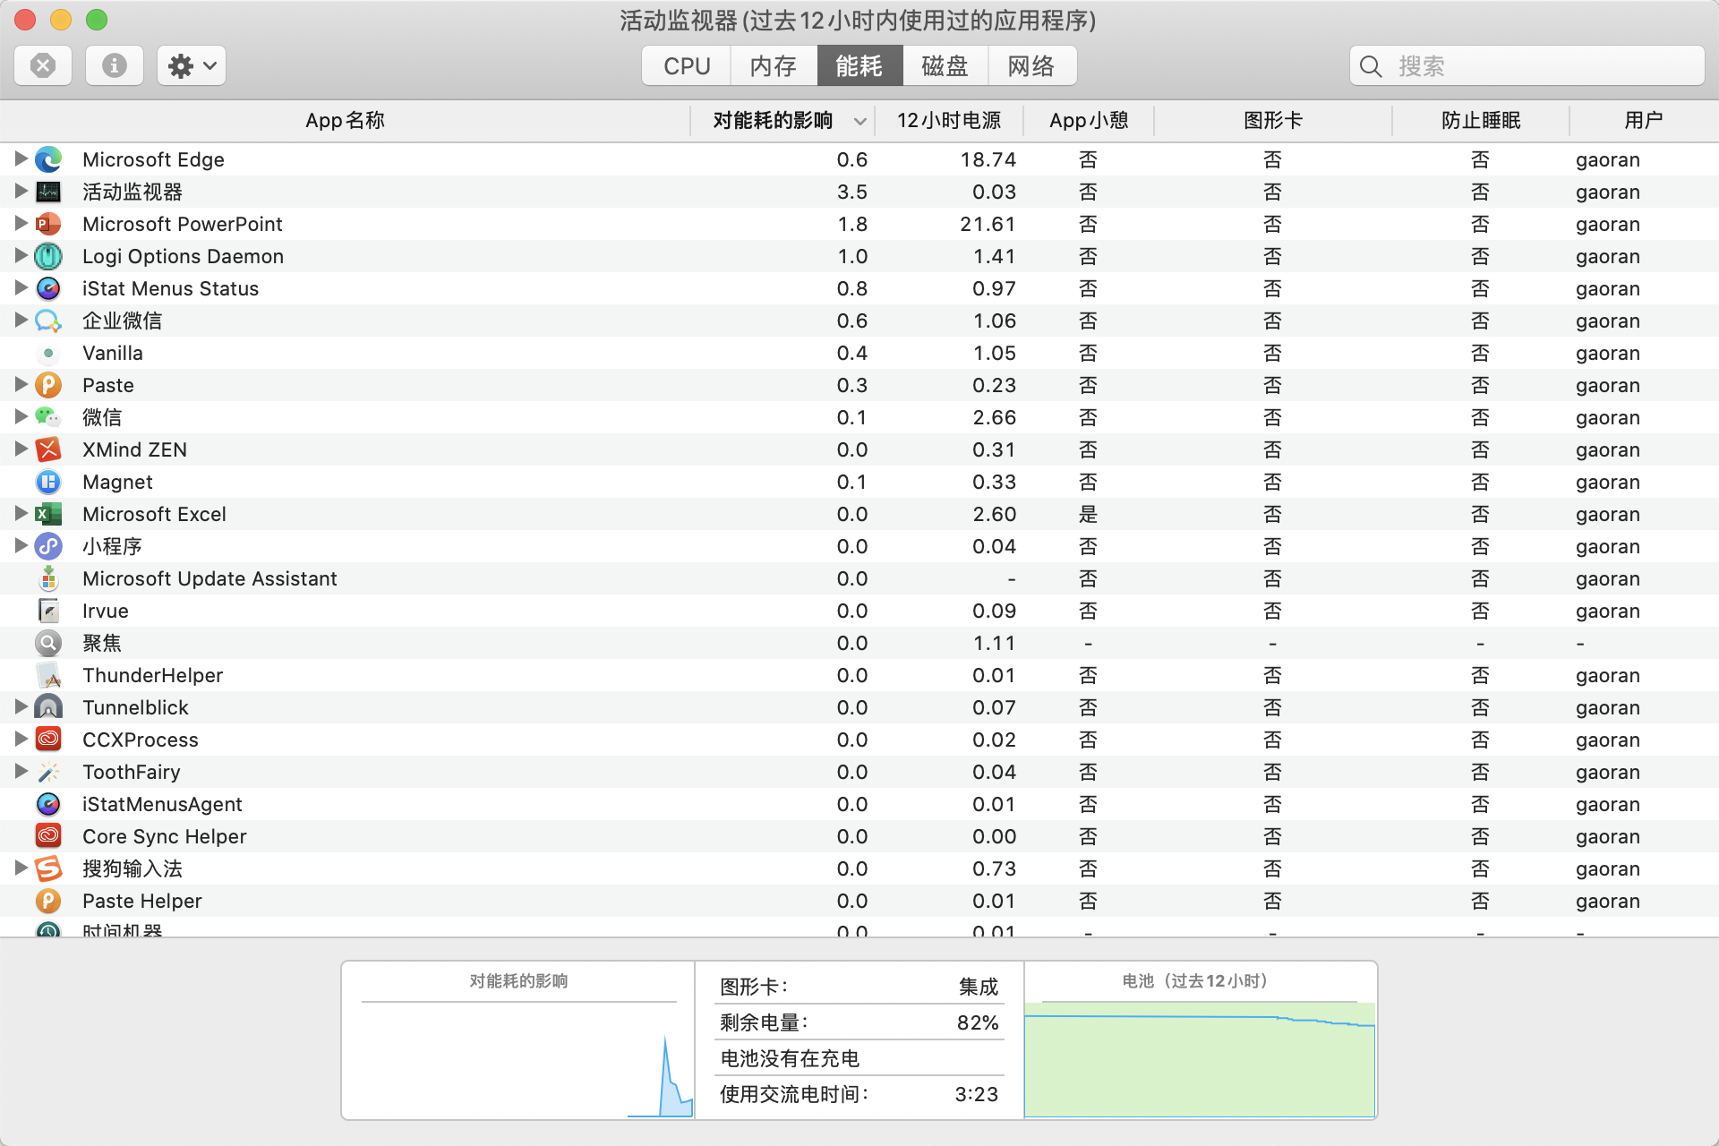Click the inspect process info icon
The height and width of the screenshot is (1146, 1719).
[x=115, y=65]
